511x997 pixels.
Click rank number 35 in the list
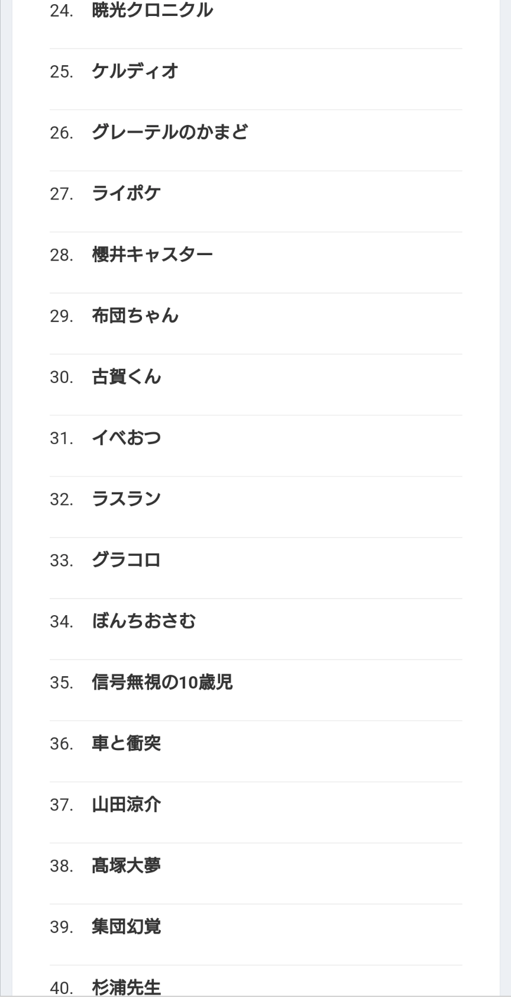pyautogui.click(x=62, y=683)
